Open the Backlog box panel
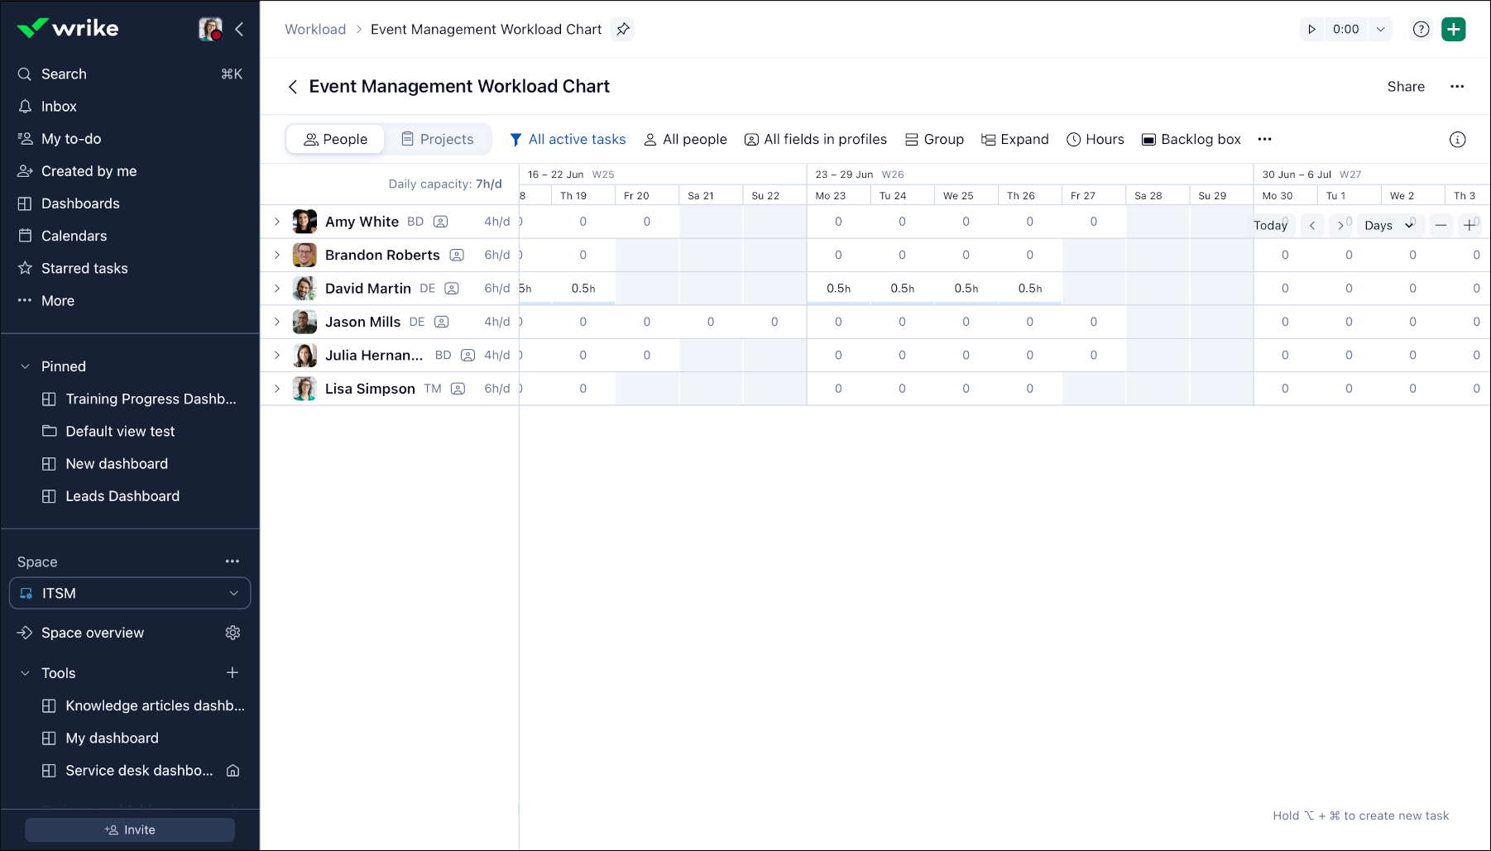Screen dimensions: 1491x851 pyautogui.click(x=1191, y=139)
